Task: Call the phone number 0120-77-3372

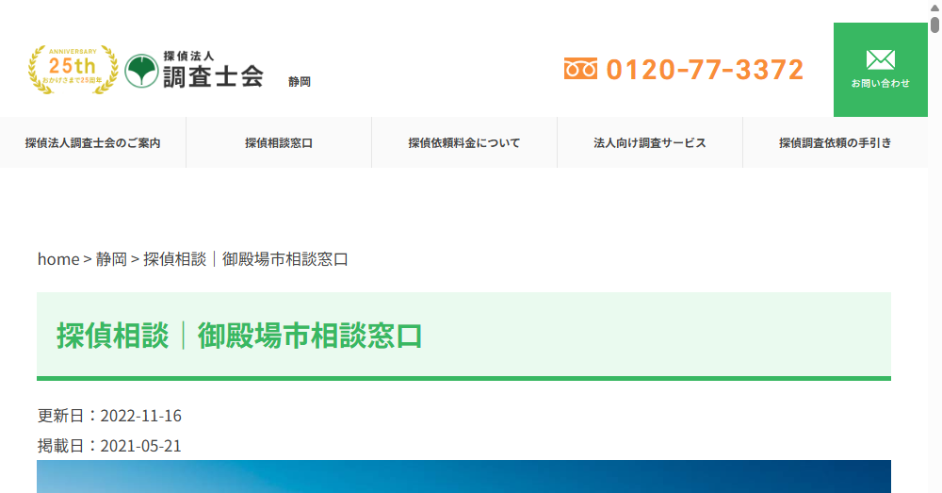Action: click(705, 70)
